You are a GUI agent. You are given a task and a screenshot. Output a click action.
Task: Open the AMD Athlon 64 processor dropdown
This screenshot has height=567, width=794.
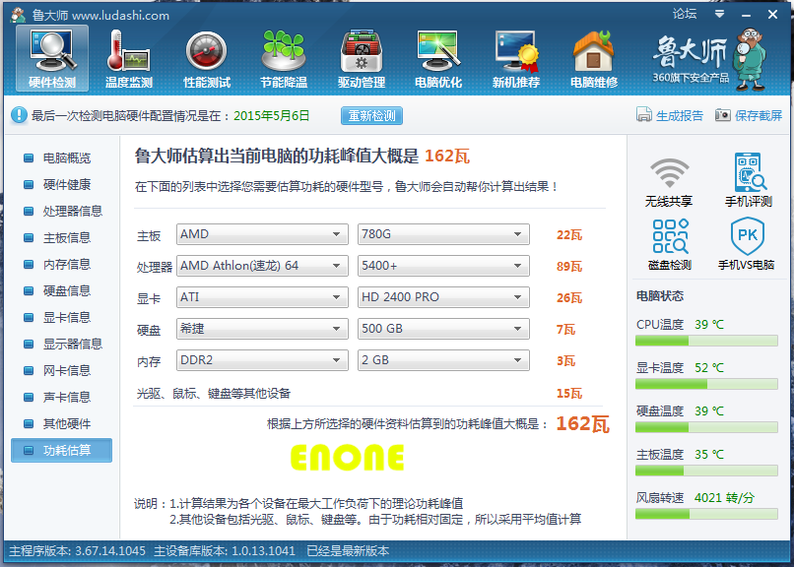click(x=262, y=266)
